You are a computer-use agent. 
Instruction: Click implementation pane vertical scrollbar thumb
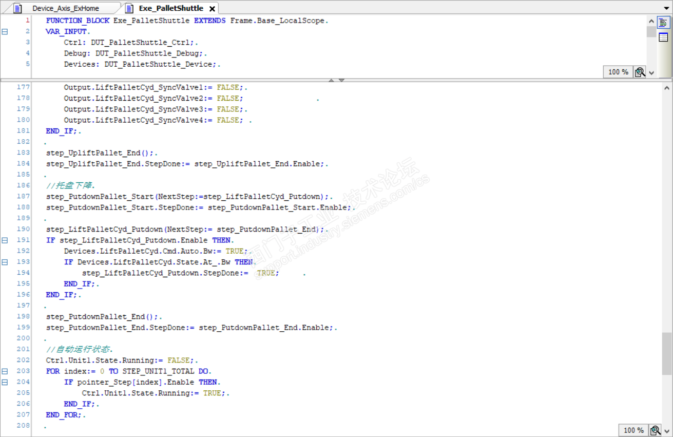click(x=666, y=353)
